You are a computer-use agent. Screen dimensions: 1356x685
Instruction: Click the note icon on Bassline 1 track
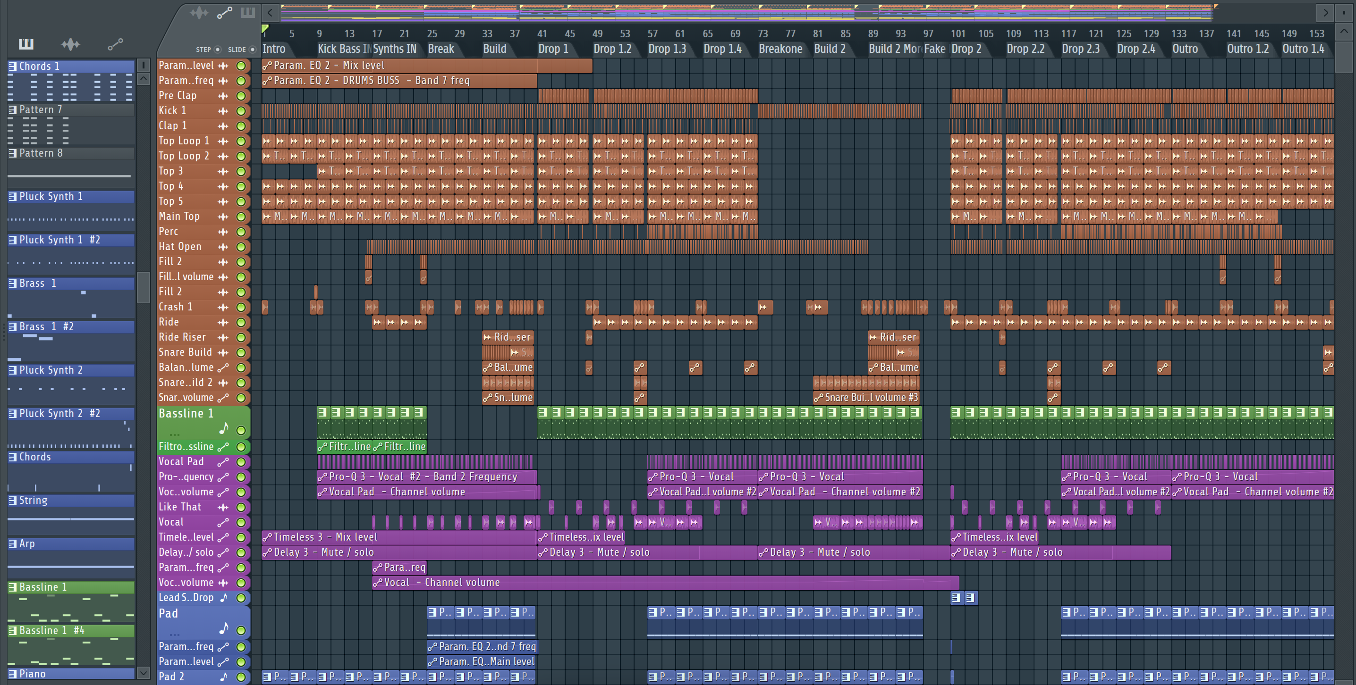(x=224, y=429)
